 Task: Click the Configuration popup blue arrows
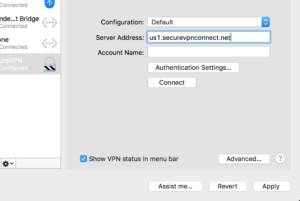tap(265, 22)
